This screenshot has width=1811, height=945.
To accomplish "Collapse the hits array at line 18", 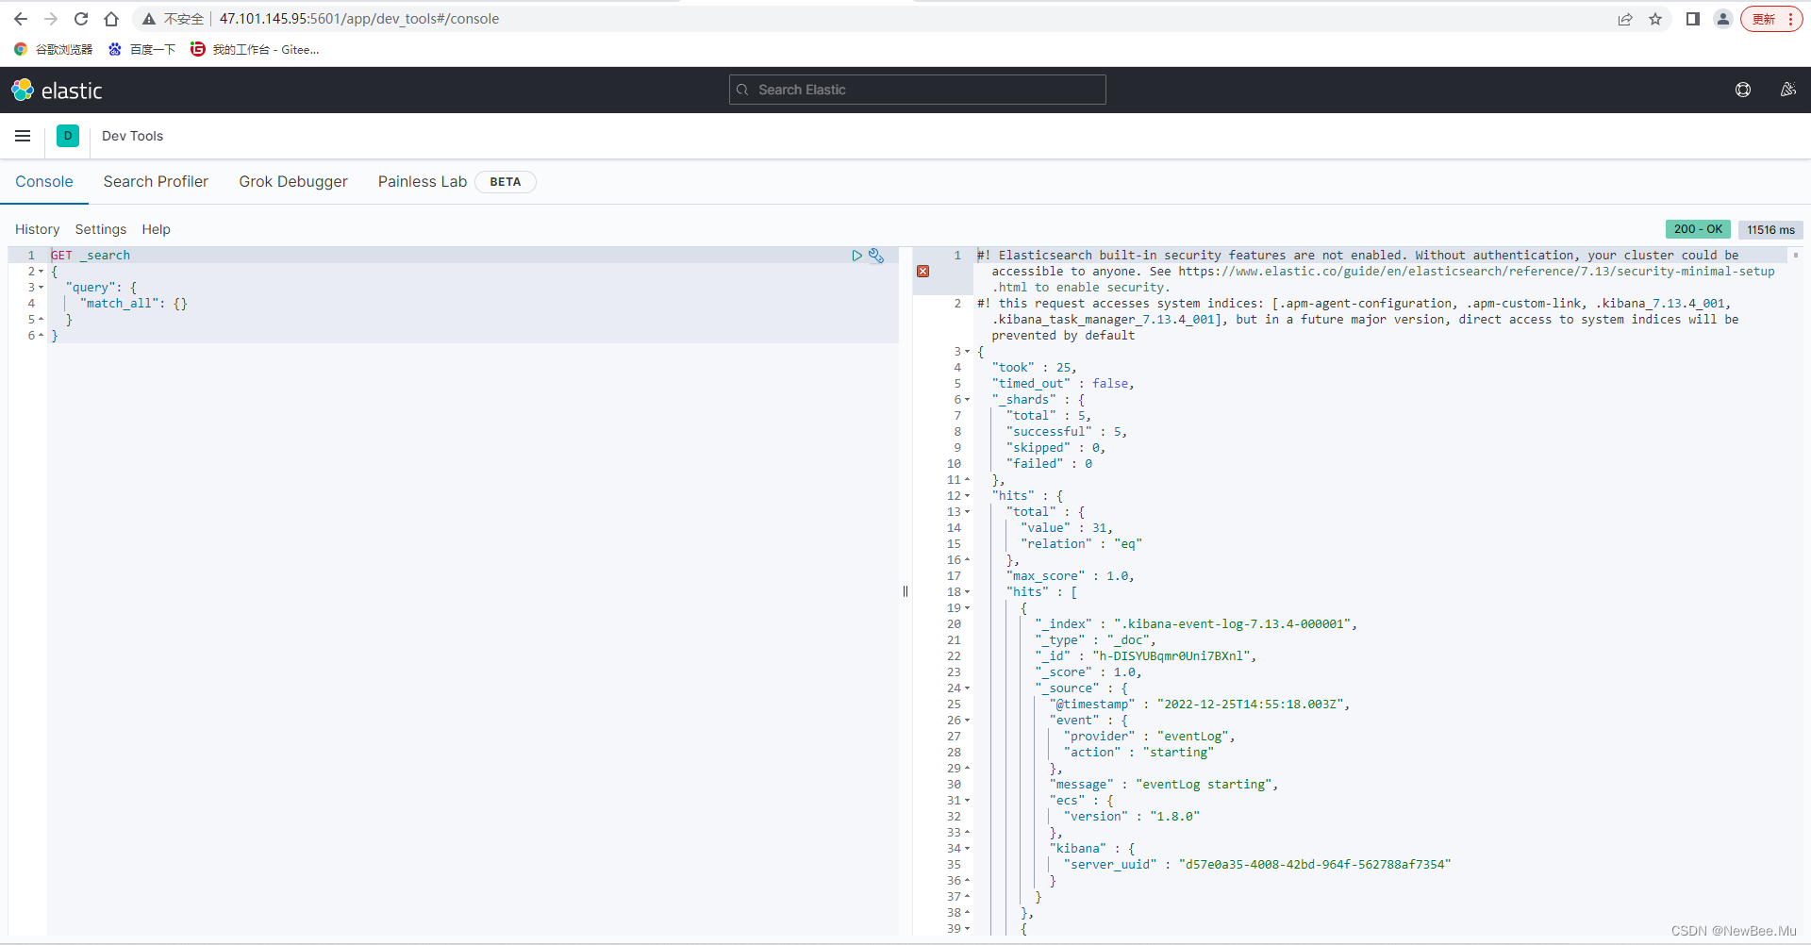I will click(967, 592).
